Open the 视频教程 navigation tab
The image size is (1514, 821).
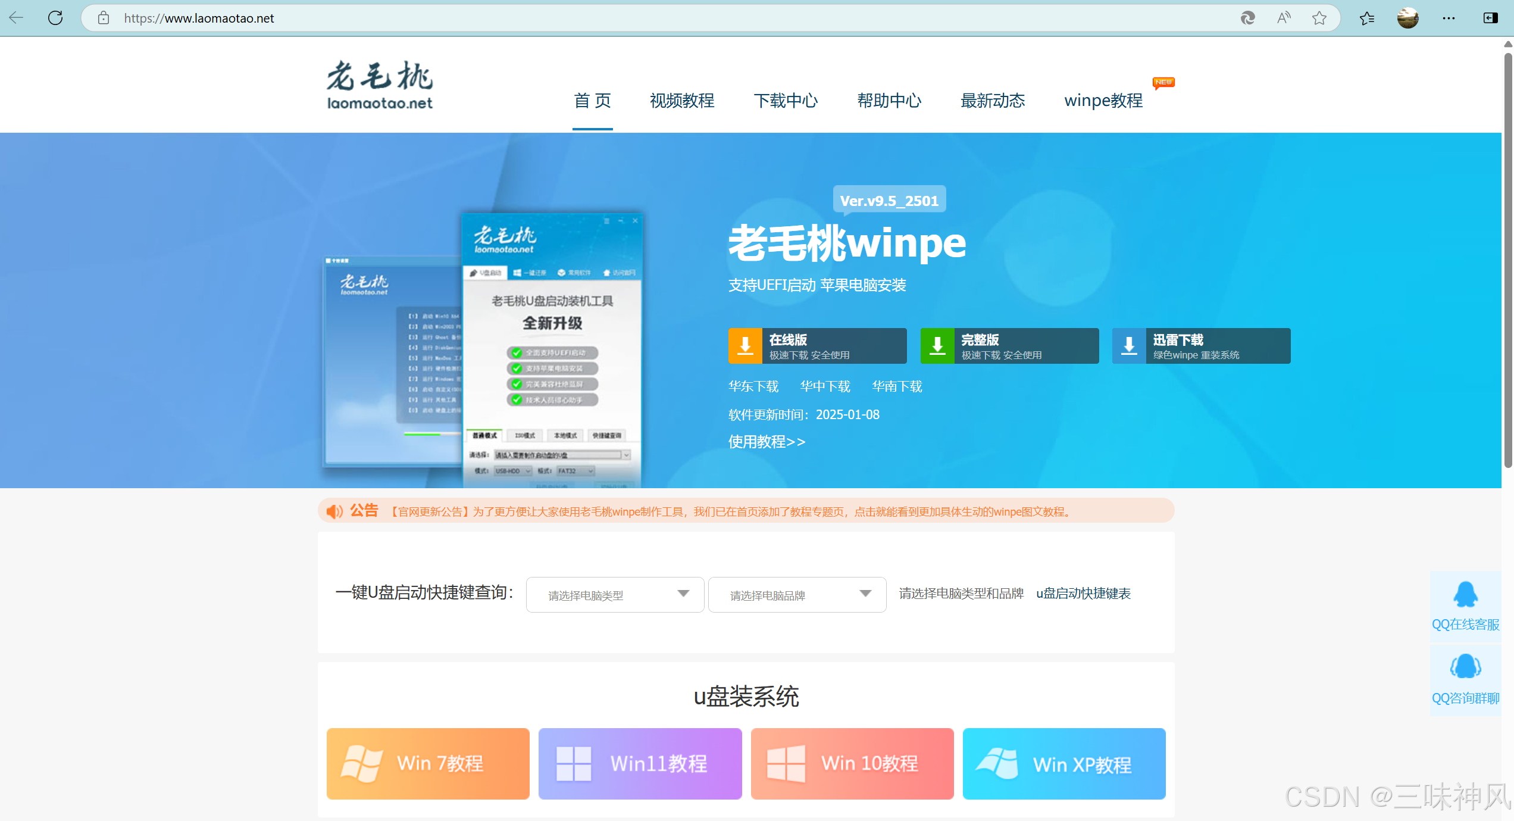pos(682,101)
